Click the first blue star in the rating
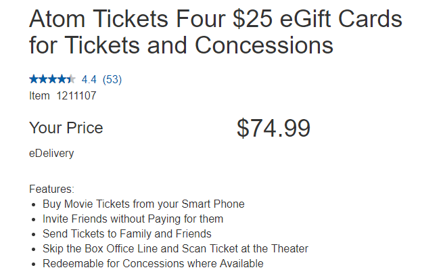 tap(34, 79)
